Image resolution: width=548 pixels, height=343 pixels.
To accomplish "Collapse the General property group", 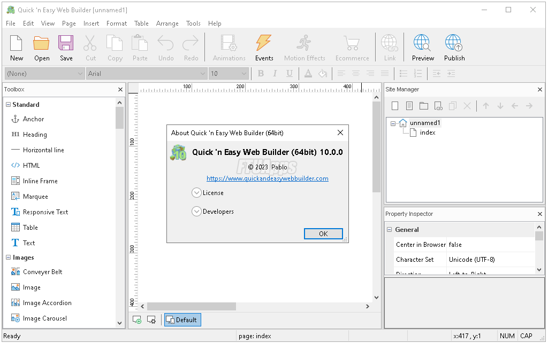I will point(390,230).
